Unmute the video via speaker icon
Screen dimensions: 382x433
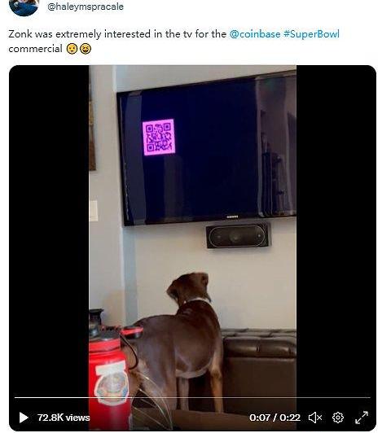pos(315,418)
